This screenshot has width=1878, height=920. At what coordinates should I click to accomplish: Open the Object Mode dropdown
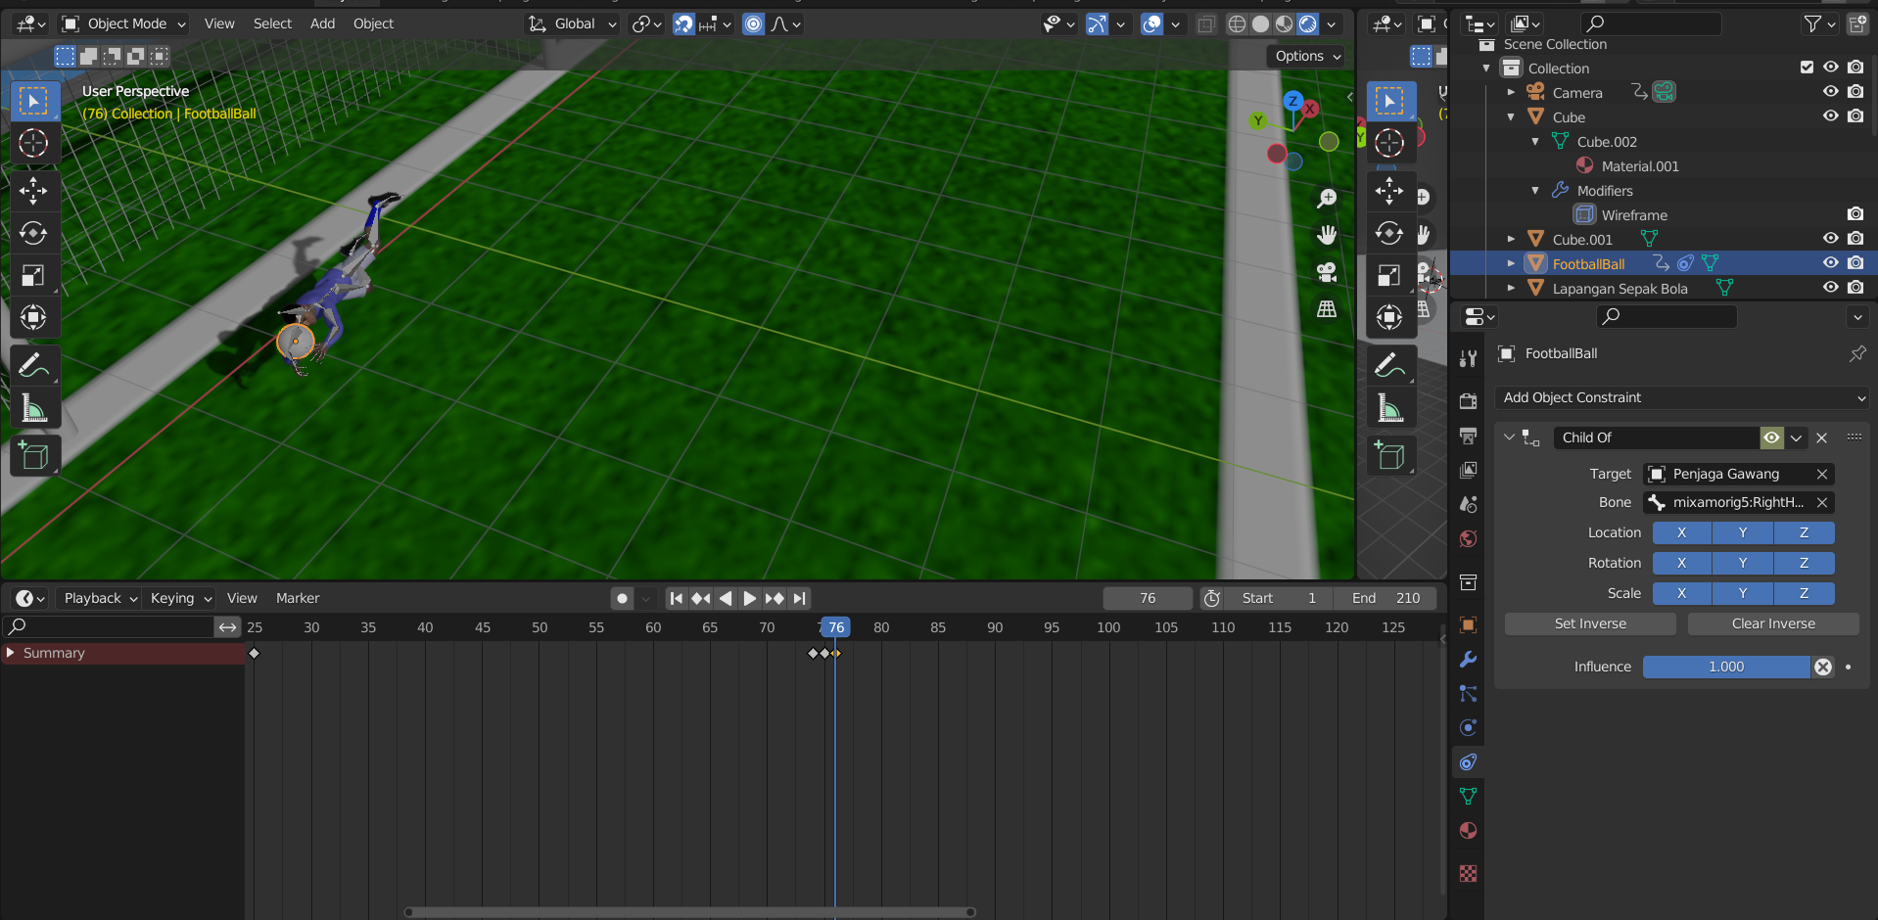124,23
